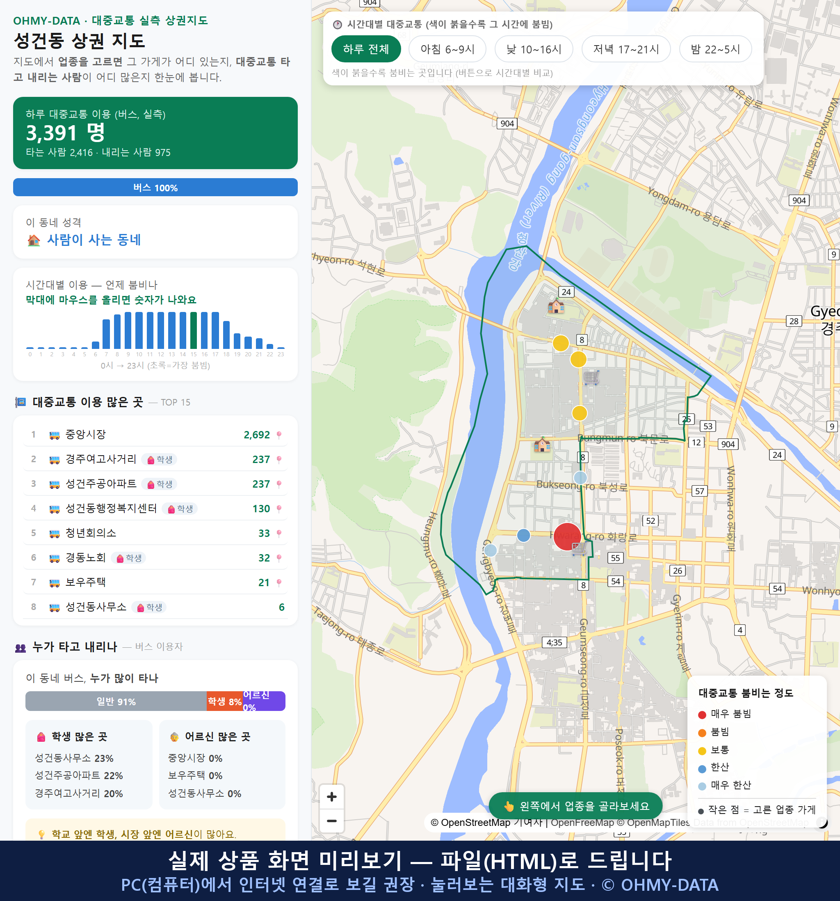The height and width of the screenshot is (901, 840).
Task: Click the 보우주택 0% senior entry
Action: click(x=195, y=775)
